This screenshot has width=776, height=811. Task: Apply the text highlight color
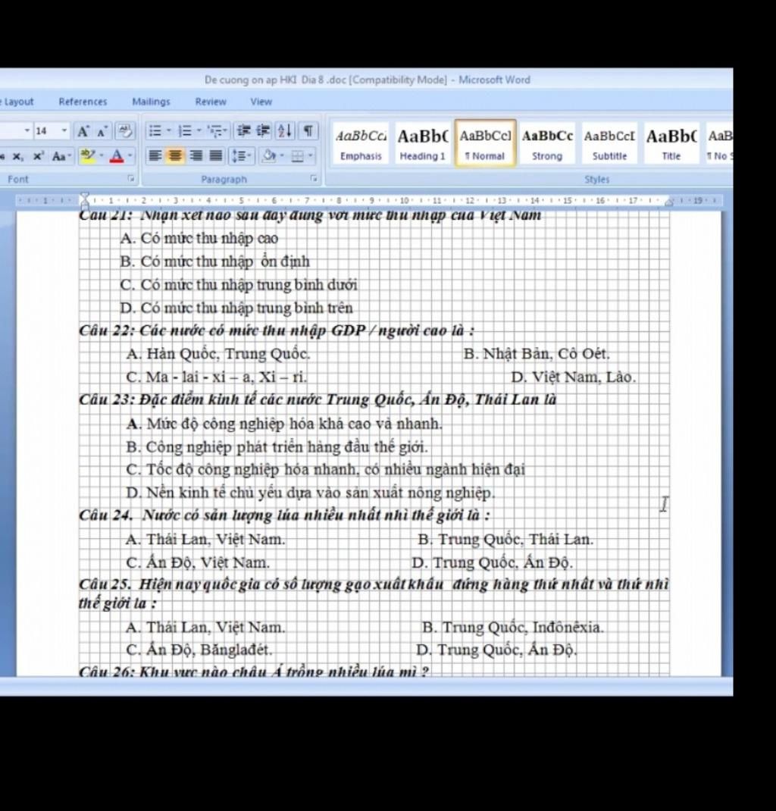click(89, 155)
